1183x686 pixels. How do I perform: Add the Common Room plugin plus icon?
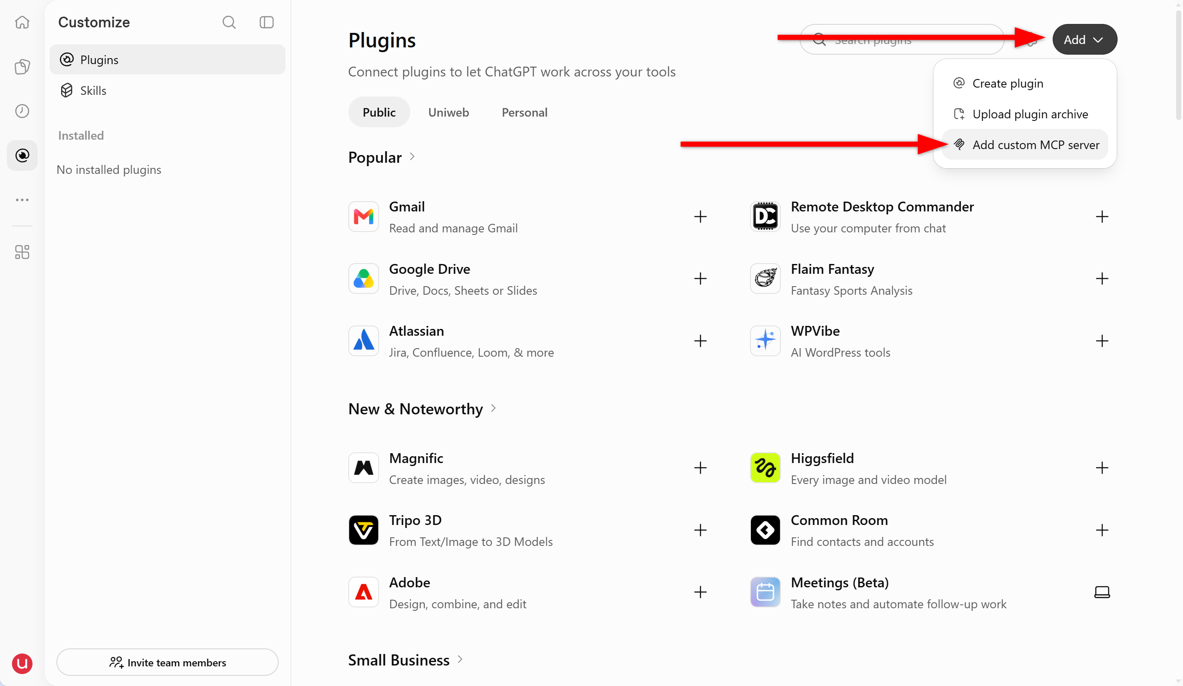pos(1102,530)
